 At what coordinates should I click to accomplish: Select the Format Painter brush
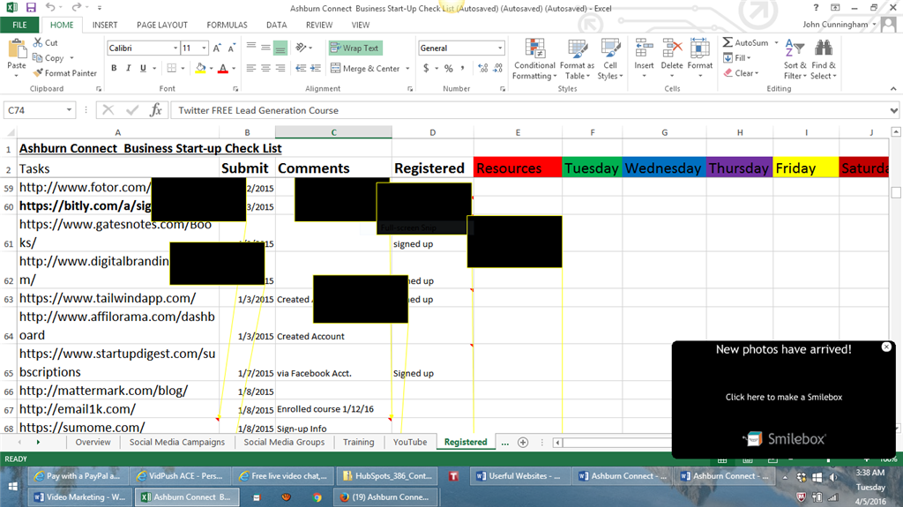[x=38, y=72]
